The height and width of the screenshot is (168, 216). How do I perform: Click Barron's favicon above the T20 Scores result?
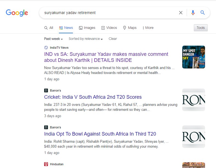click(x=46, y=90)
